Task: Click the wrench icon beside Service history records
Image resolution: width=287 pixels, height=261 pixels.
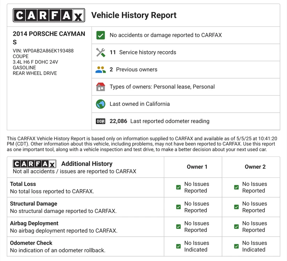Action: tap(101, 53)
